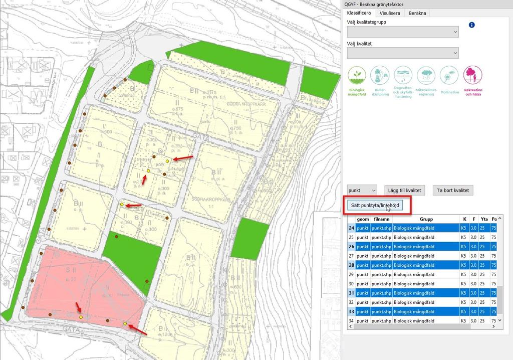The image size is (513, 360).
Task: Click the Dagvatten- och skyfallshantering icon
Action: pyautogui.click(x=403, y=75)
